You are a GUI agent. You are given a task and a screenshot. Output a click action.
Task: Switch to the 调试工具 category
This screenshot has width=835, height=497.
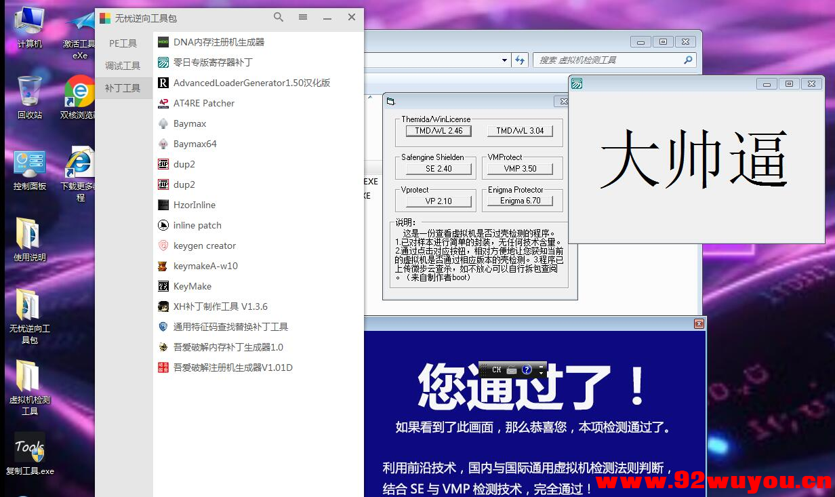(123, 65)
